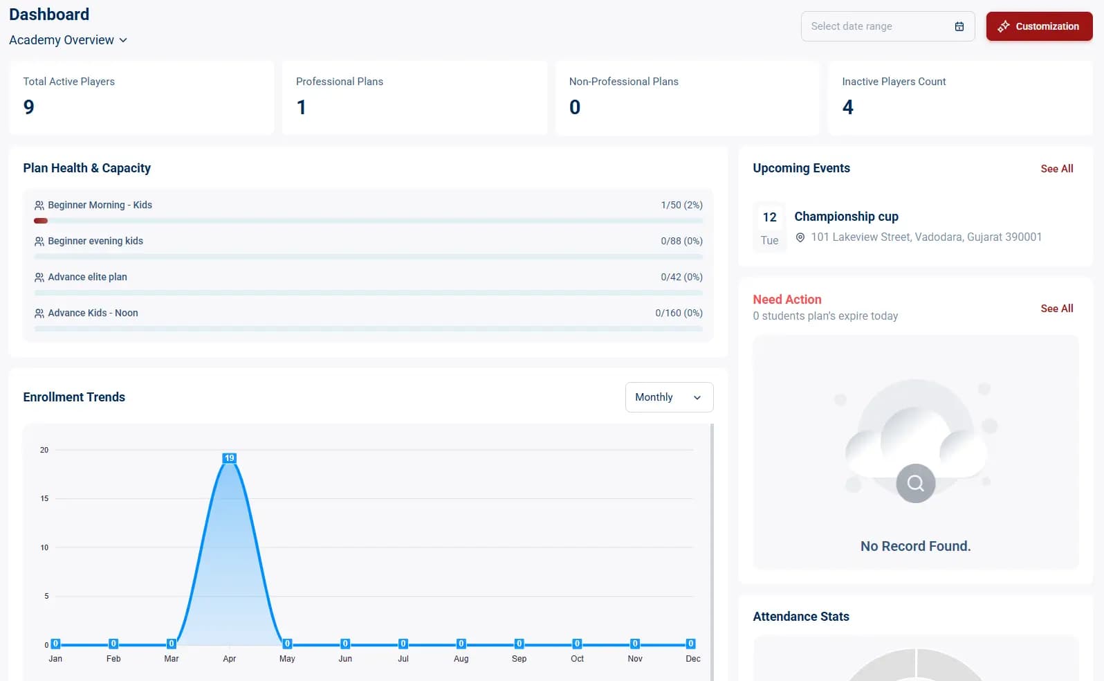Click the Advance Kids - Noon progress bar
The height and width of the screenshot is (681, 1104).
[x=369, y=329]
